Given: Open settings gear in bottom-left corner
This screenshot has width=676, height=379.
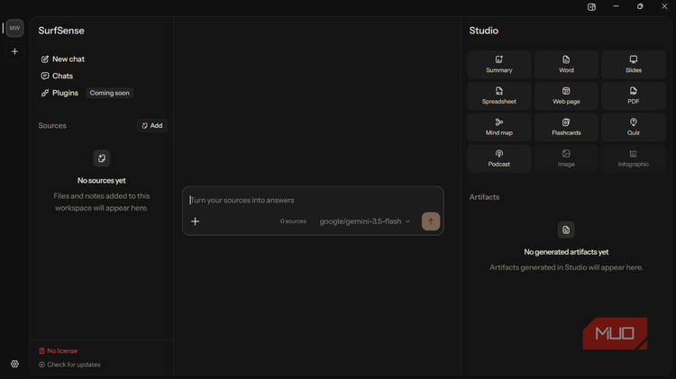Looking at the screenshot, I should pos(14,364).
